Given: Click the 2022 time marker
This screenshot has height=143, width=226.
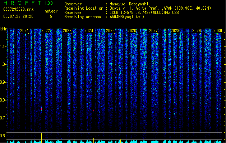Looking at the screenshot, I should 46,31.
